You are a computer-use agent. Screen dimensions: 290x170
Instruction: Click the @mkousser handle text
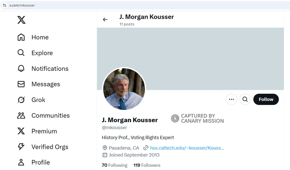[114, 128]
